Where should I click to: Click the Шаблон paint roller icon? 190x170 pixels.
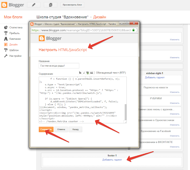tap(6, 50)
